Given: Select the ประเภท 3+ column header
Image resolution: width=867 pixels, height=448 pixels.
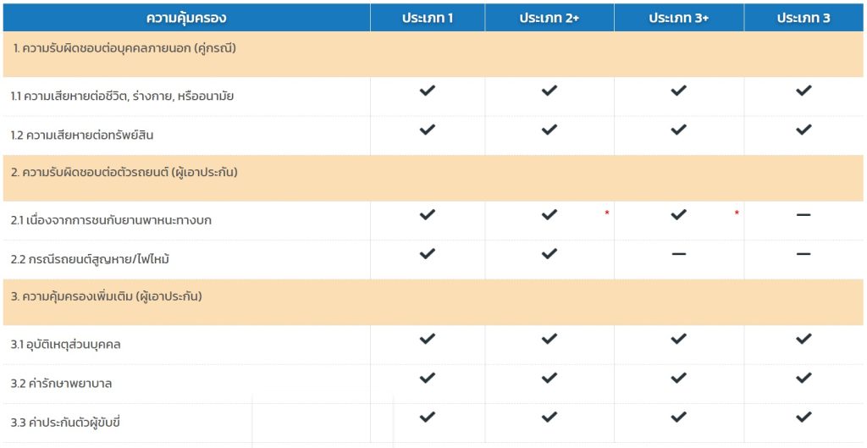Looking at the screenshot, I should click(678, 18).
